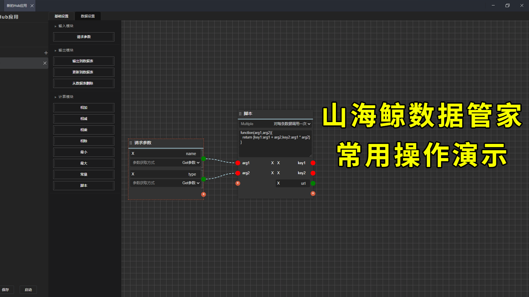Click the 启动 button
The image size is (529, 297).
click(x=28, y=290)
